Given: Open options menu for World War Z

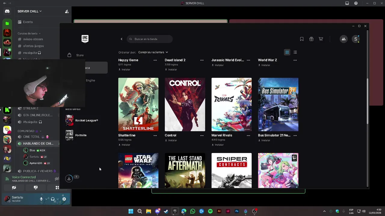Looking at the screenshot, I should 295,60.
